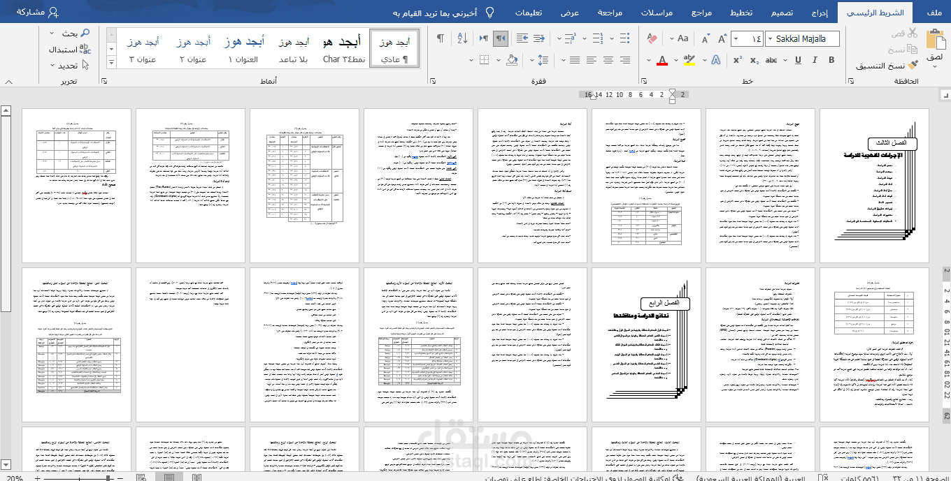Image resolution: width=951 pixels, height=481 pixels.
Task: Apply red font color
Action: [x=662, y=60]
